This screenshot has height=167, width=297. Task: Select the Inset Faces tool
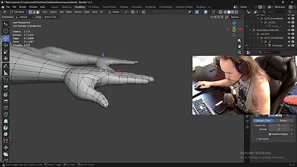pos(6,94)
